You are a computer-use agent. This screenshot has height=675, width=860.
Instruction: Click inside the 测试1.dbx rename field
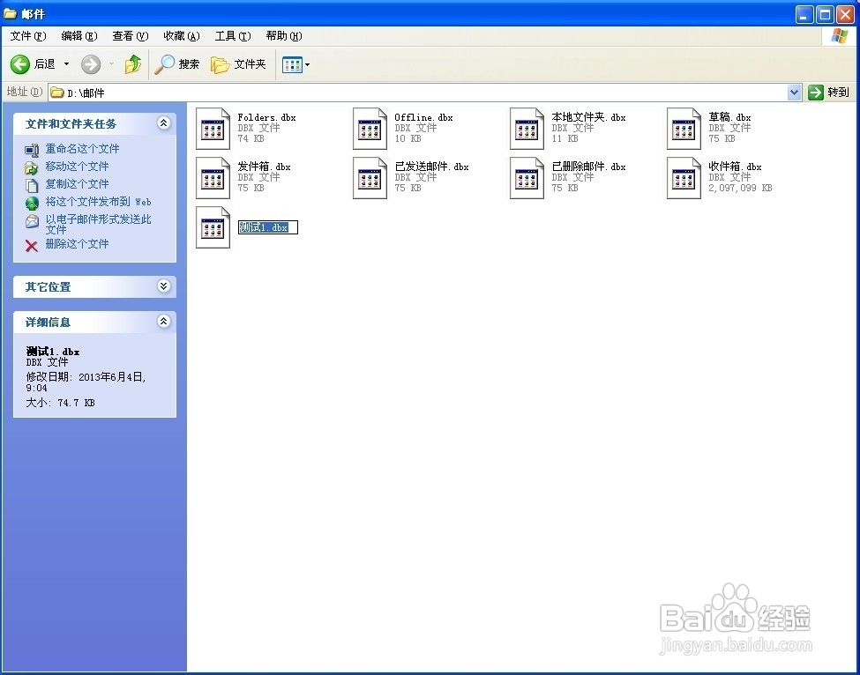coord(268,226)
